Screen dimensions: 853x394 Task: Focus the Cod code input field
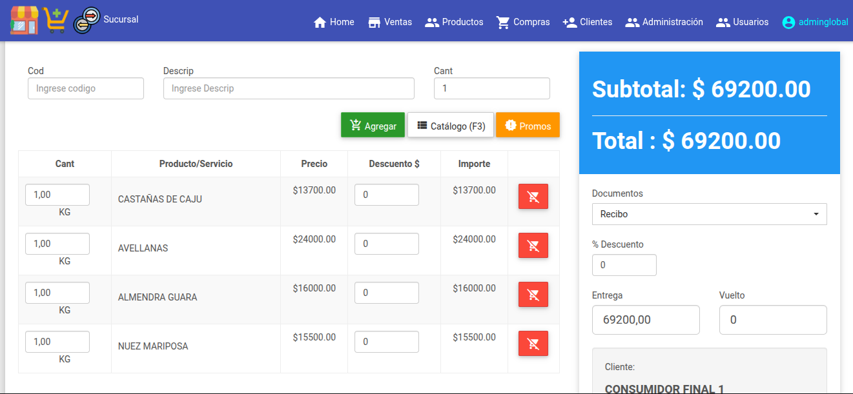(x=86, y=88)
